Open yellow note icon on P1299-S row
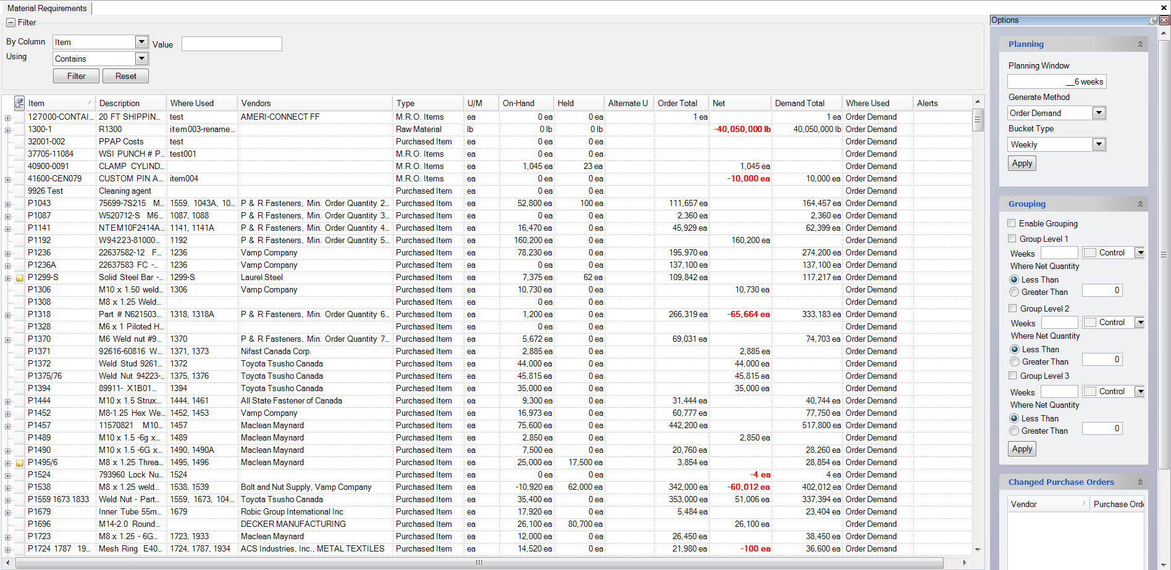The width and height of the screenshot is (1171, 570). pyautogui.click(x=19, y=278)
